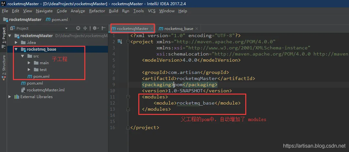Click the collapse all icon in Project panel
Image resolution: width=349 pixels, height=152 pixels.
[x=85, y=28]
